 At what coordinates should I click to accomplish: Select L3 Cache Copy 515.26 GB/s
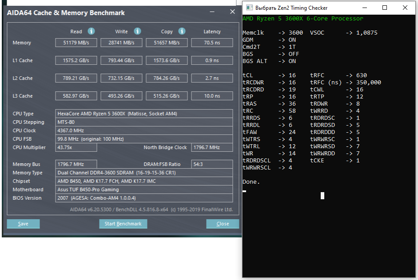click(x=167, y=96)
